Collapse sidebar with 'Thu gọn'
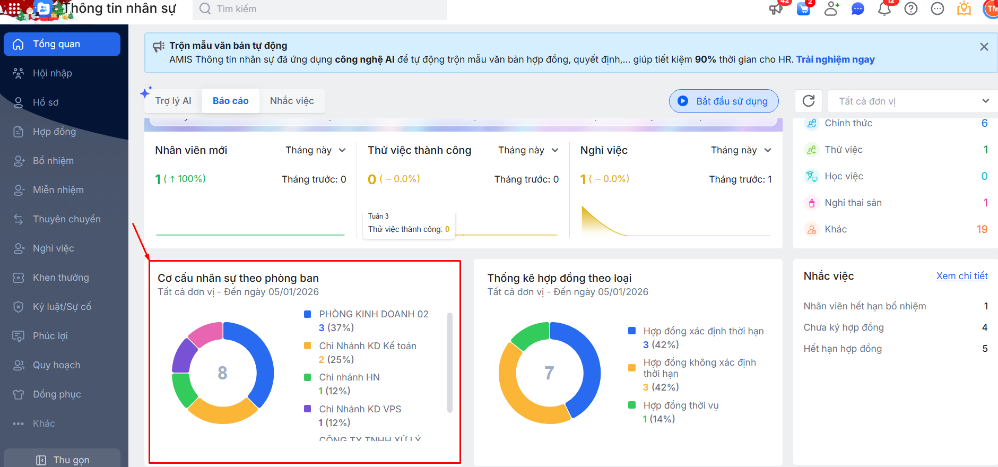The image size is (998, 467). (x=62, y=460)
